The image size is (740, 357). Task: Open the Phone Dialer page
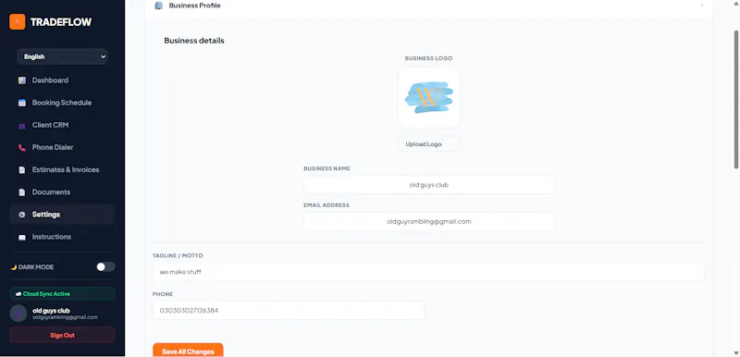pyautogui.click(x=62, y=148)
